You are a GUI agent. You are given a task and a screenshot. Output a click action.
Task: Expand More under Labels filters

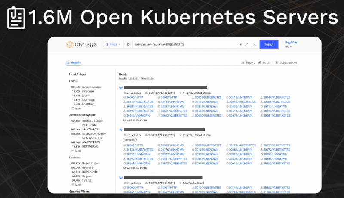77,108
